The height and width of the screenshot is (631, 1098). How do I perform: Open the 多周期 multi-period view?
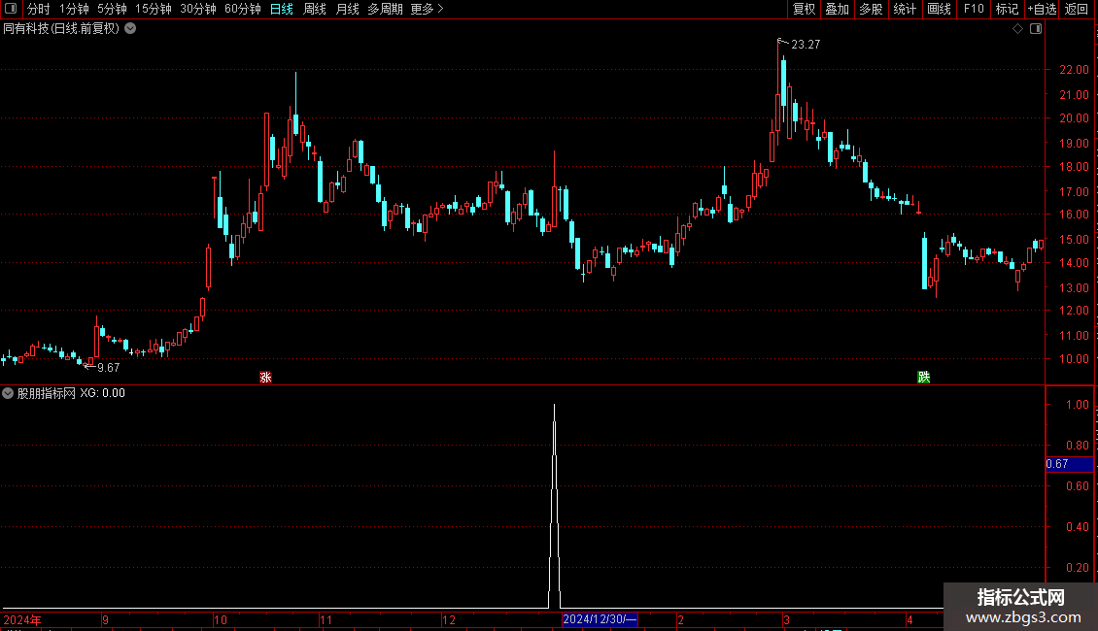385,9
